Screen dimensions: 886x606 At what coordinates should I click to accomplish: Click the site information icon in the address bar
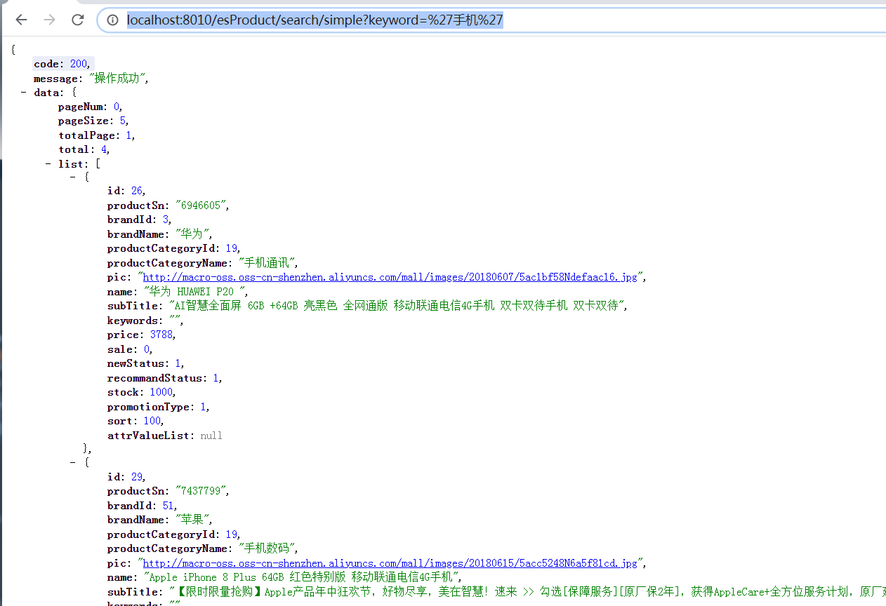coord(112,20)
